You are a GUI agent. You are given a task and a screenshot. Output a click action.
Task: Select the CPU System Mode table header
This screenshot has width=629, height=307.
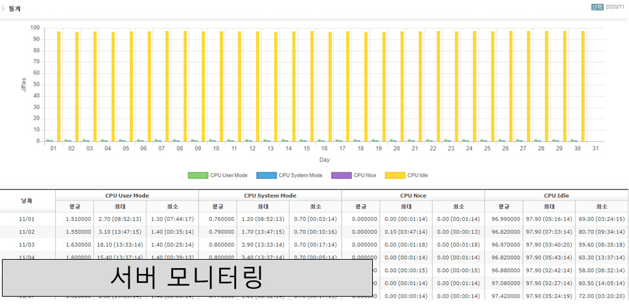270,195
